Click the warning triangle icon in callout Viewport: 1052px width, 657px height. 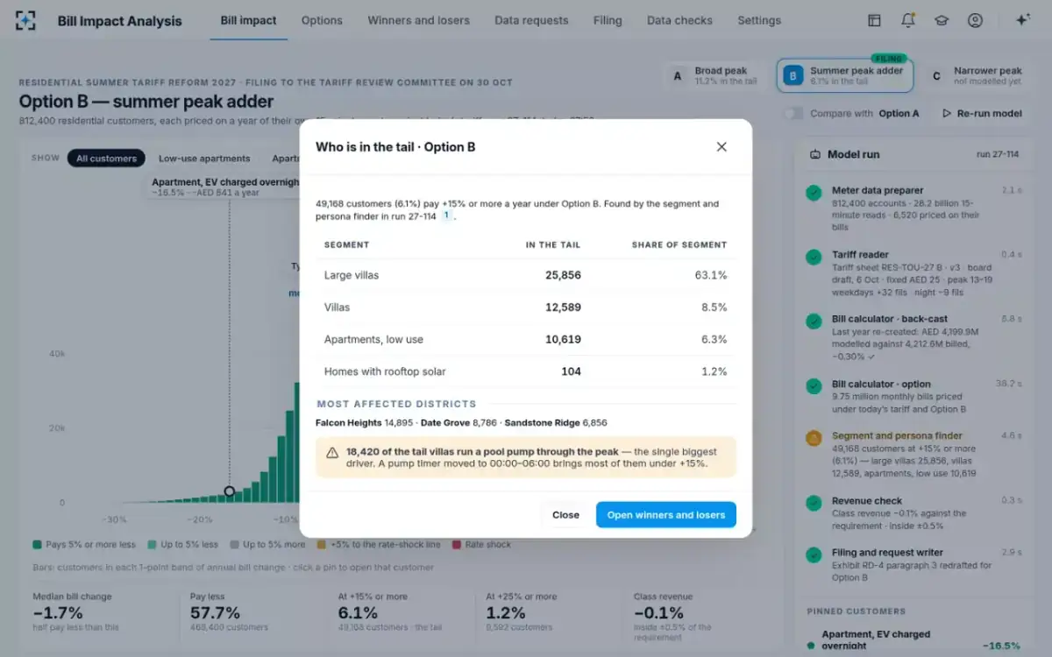[x=332, y=453]
